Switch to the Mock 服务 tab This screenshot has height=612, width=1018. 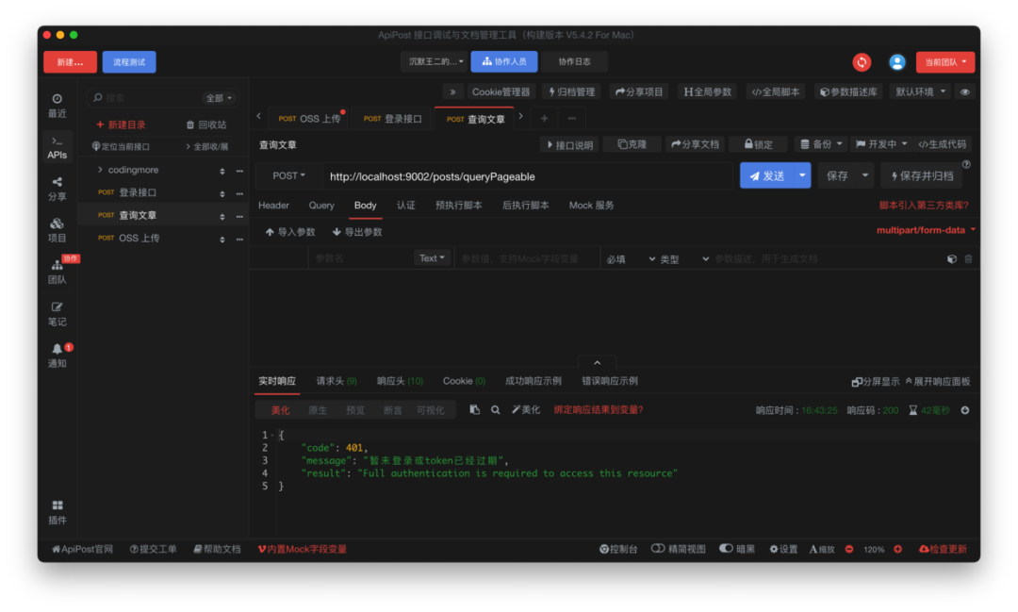click(591, 206)
